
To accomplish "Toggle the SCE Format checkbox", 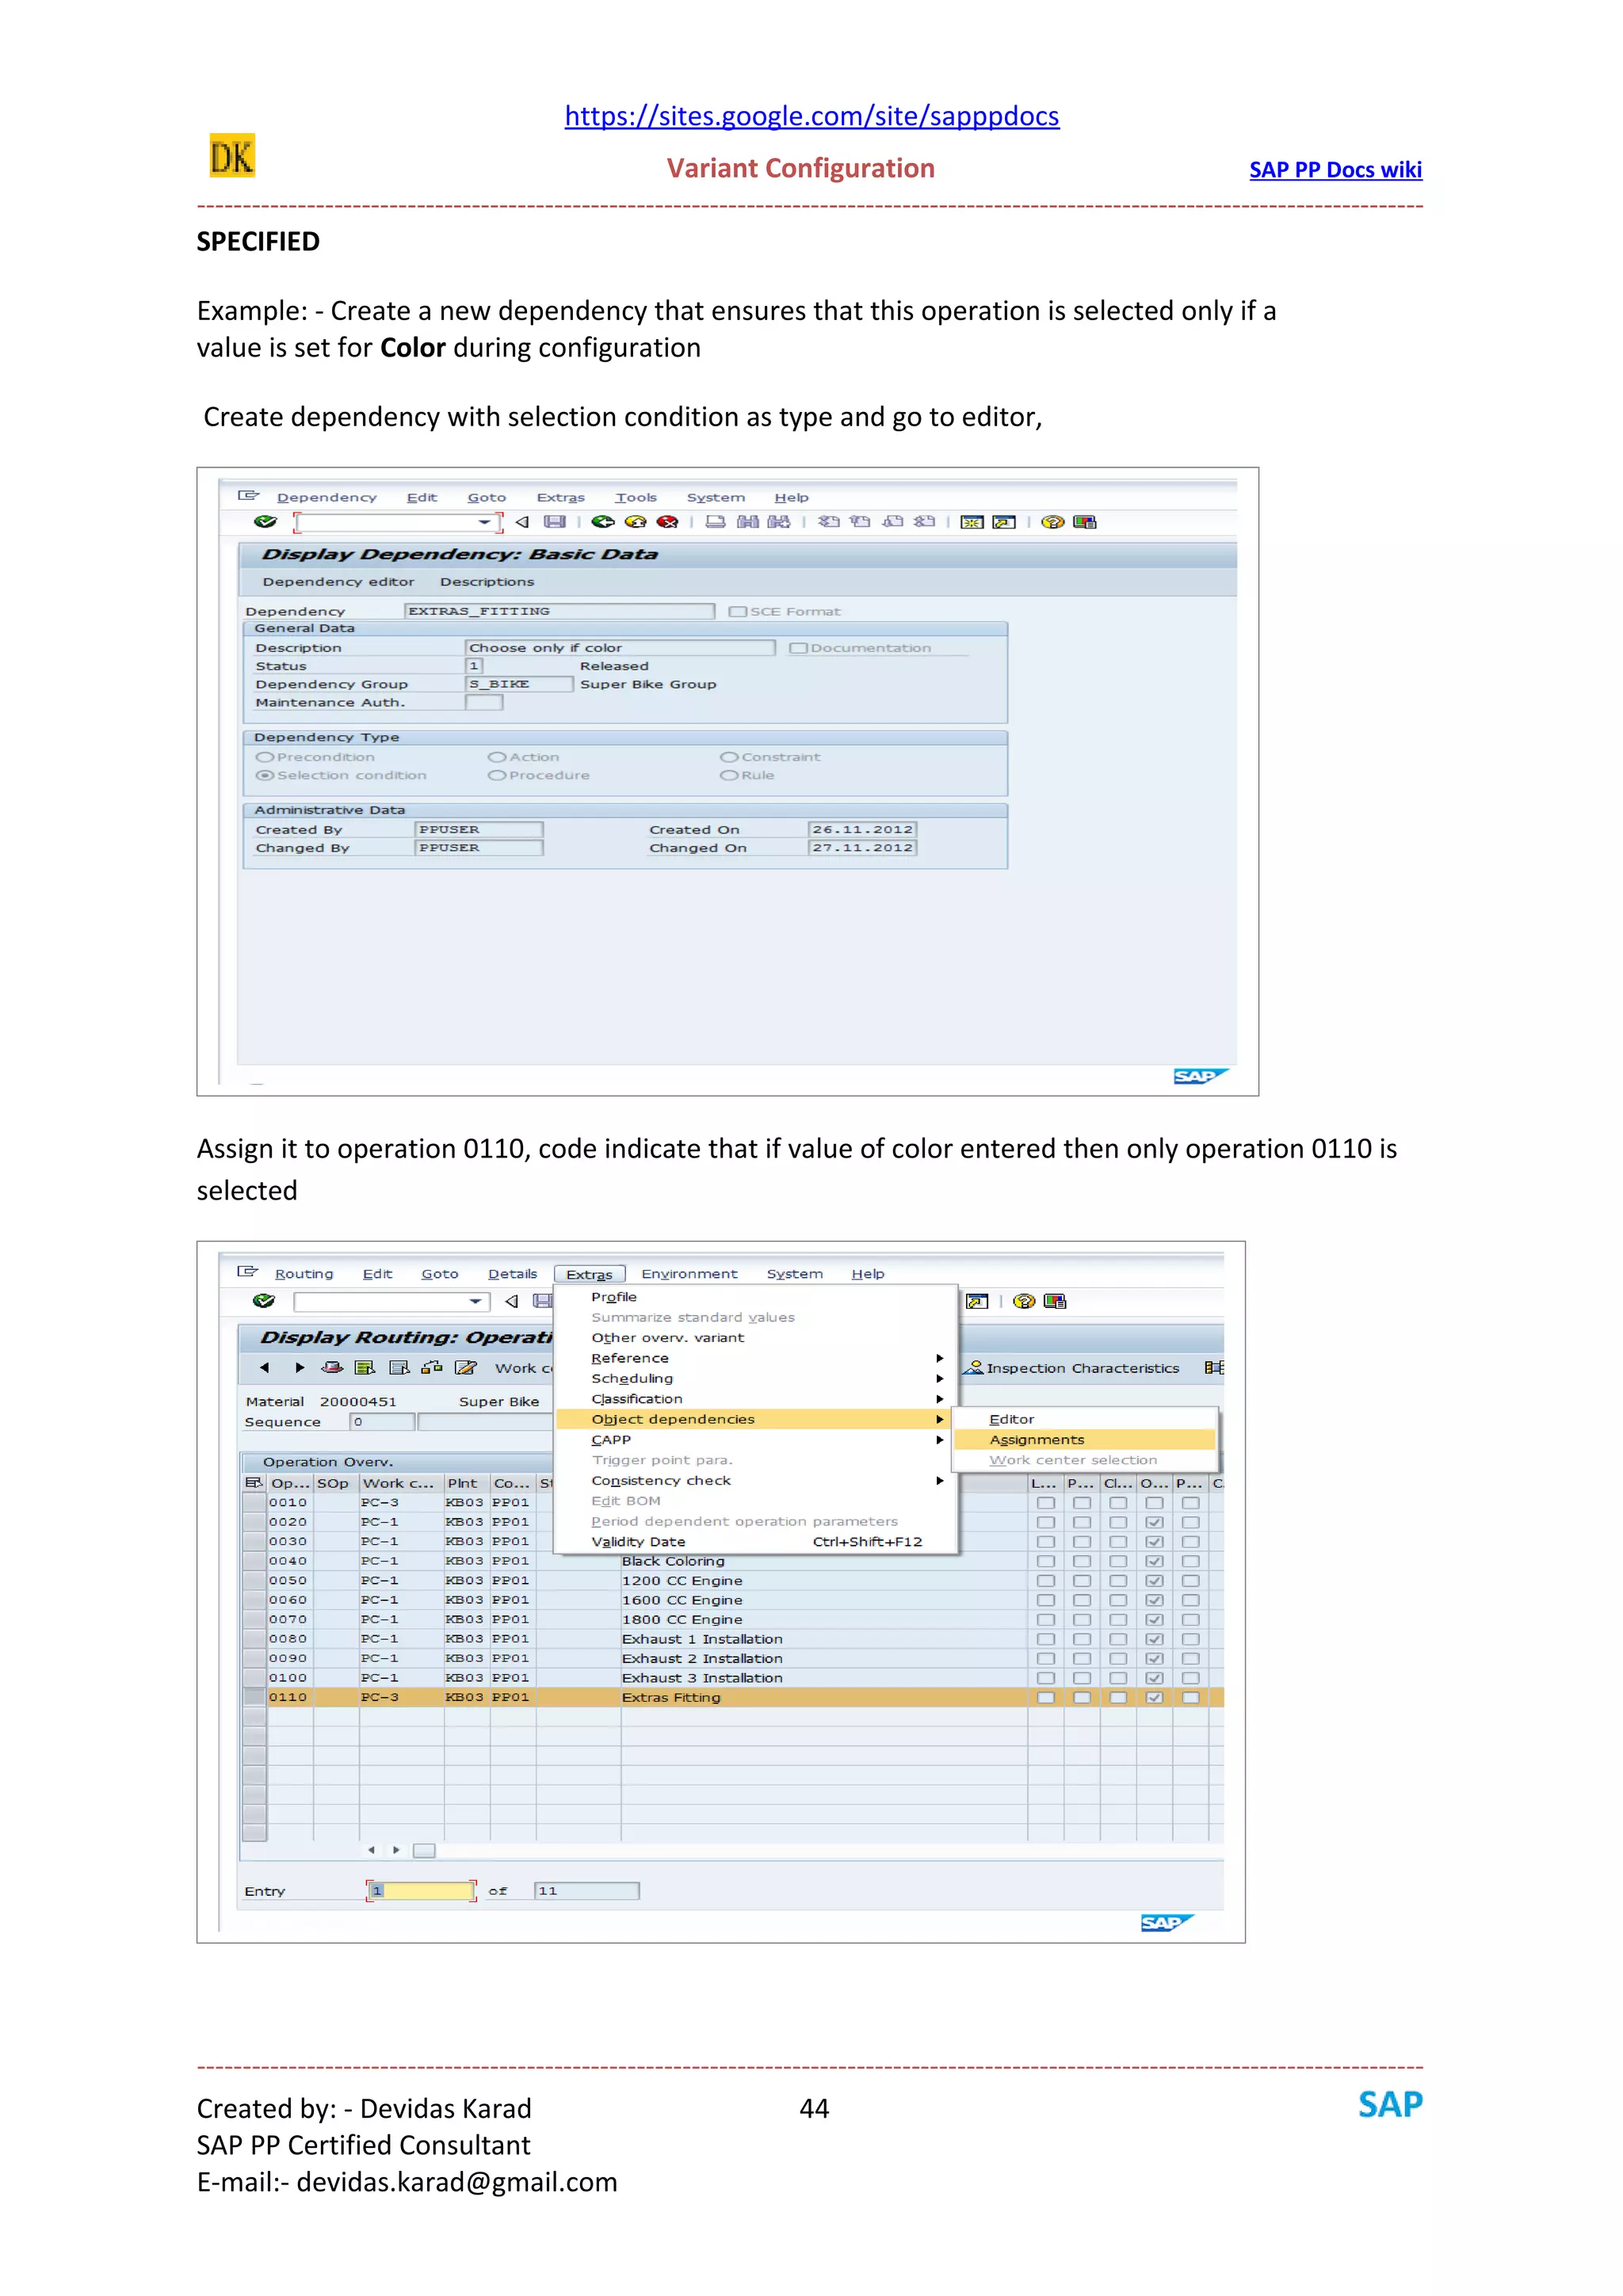I will (x=738, y=611).
